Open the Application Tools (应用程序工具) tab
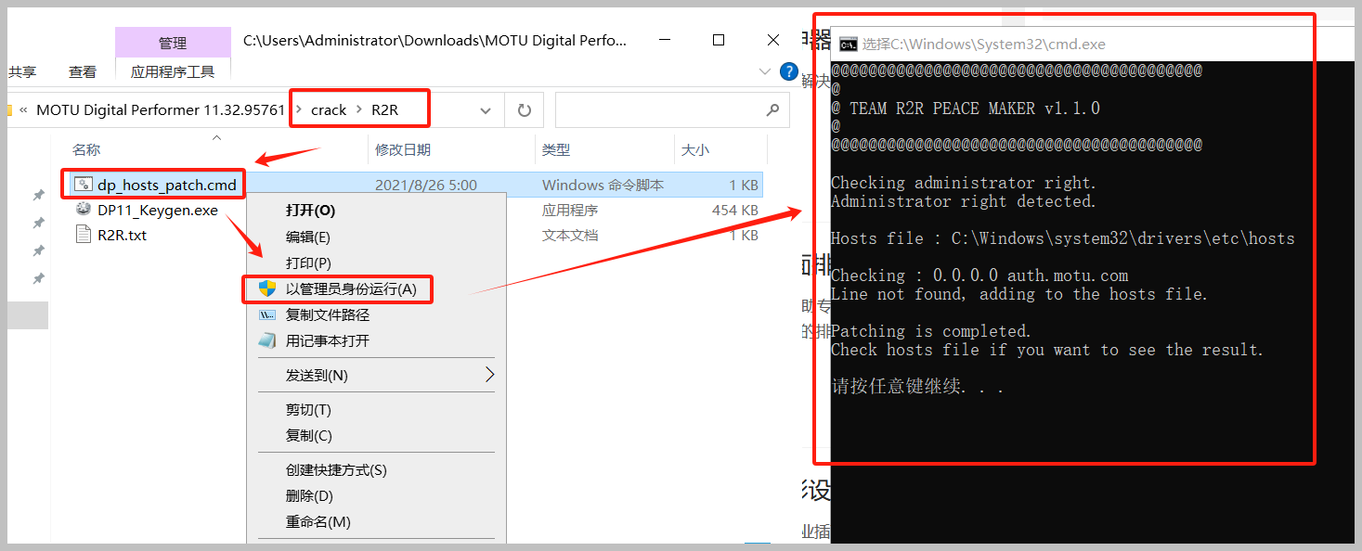Viewport: 1362px width, 551px height. pos(173,71)
